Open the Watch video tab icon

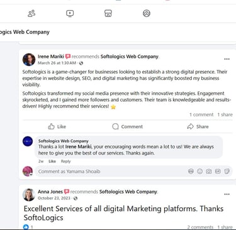pyautogui.click(x=70, y=13)
